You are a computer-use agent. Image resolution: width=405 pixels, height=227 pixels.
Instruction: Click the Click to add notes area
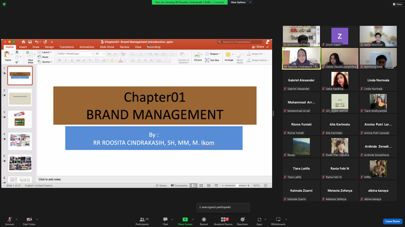(x=154, y=179)
